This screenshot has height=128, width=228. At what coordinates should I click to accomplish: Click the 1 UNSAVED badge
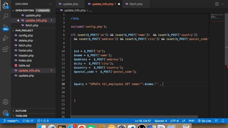point(43,10)
